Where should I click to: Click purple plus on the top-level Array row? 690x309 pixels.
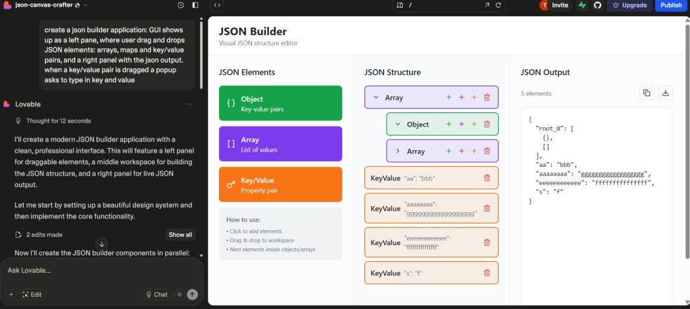click(x=461, y=98)
